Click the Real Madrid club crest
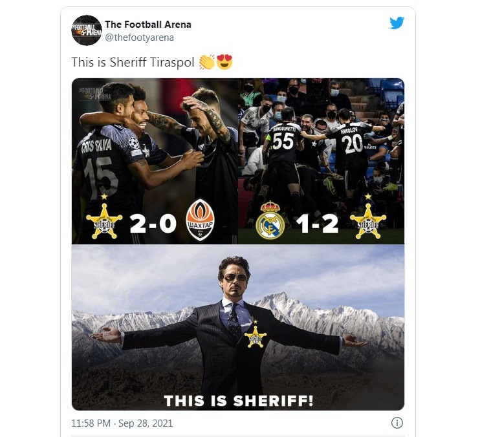480x437 pixels. click(x=270, y=220)
